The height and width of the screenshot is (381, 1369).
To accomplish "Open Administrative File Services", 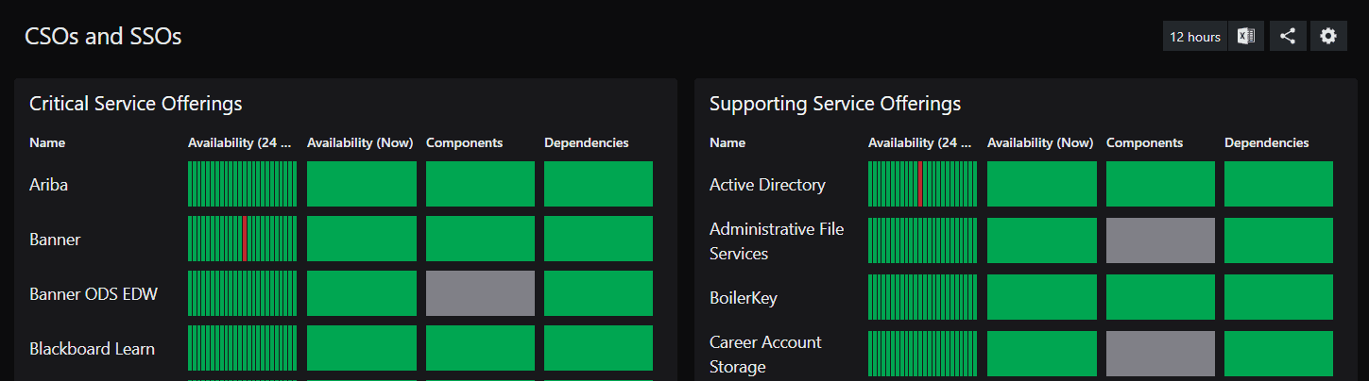I will [777, 241].
